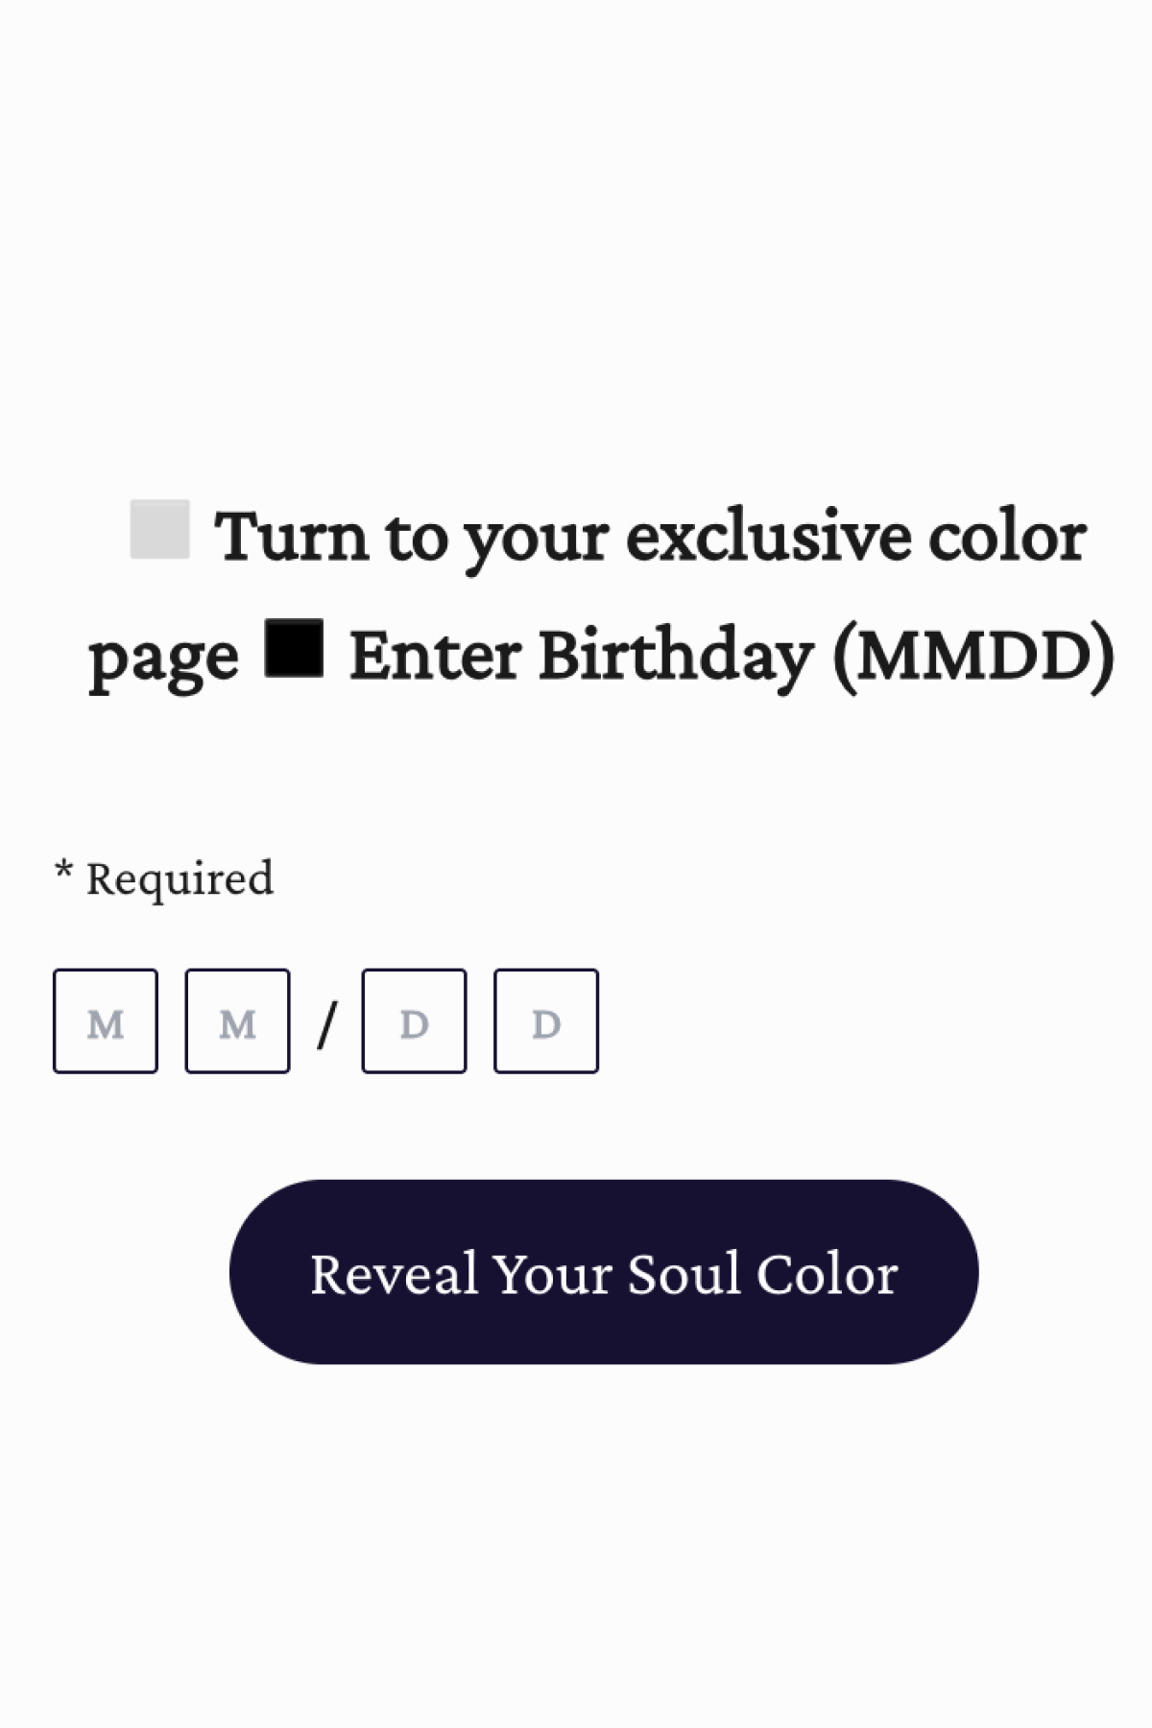Image resolution: width=1152 pixels, height=1728 pixels.
Task: Click the black square icon
Action: [x=294, y=648]
